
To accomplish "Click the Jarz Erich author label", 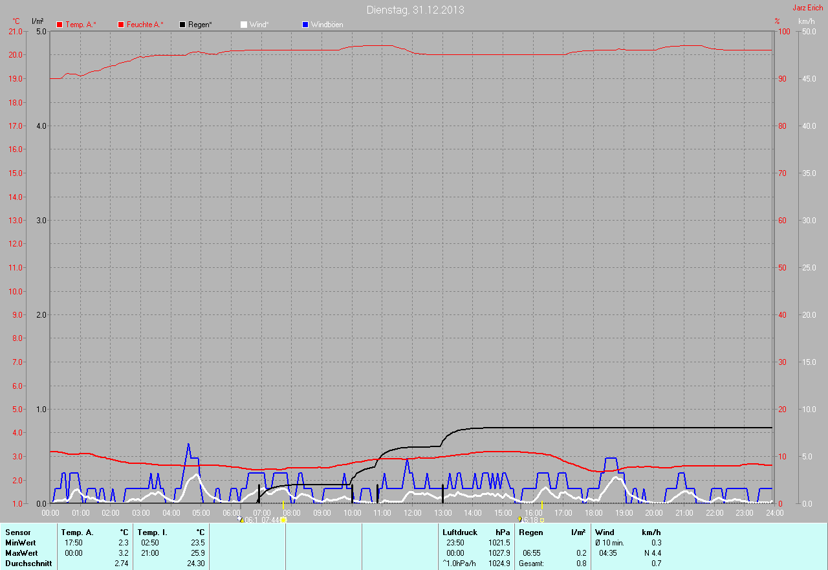I will coord(808,8).
